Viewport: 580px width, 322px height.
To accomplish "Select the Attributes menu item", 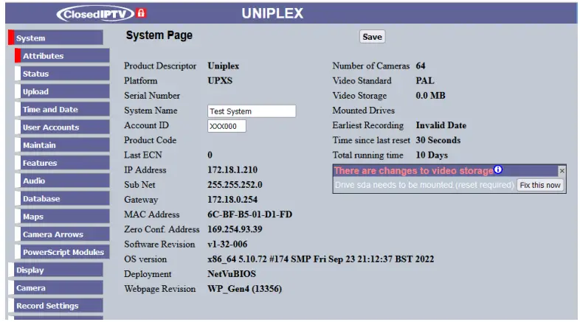I will click(62, 56).
